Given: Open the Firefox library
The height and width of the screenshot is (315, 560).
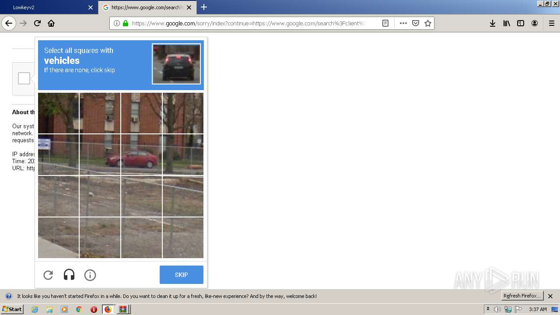Looking at the screenshot, I should tap(507, 23).
